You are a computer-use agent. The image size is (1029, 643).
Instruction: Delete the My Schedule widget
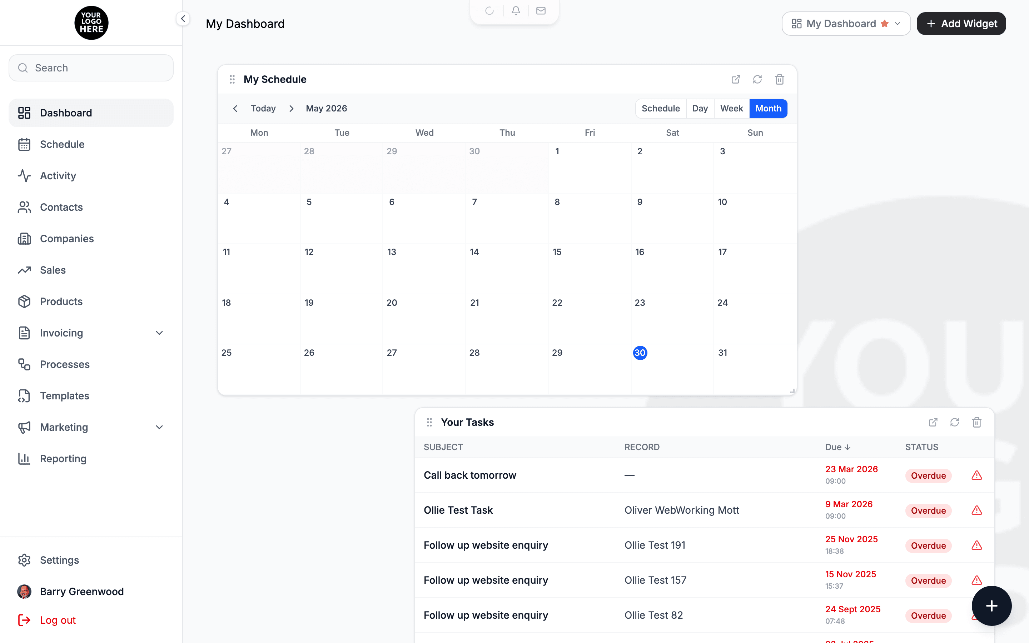coord(779,80)
